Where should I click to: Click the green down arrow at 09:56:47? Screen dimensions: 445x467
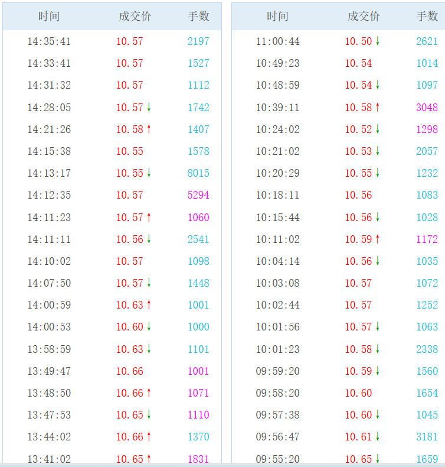[x=378, y=437]
